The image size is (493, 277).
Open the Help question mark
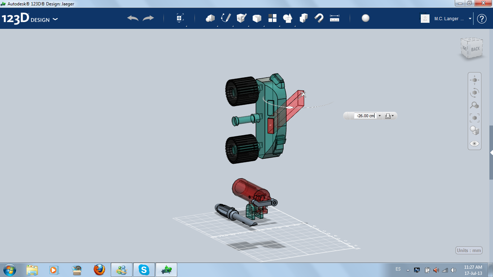point(482,19)
